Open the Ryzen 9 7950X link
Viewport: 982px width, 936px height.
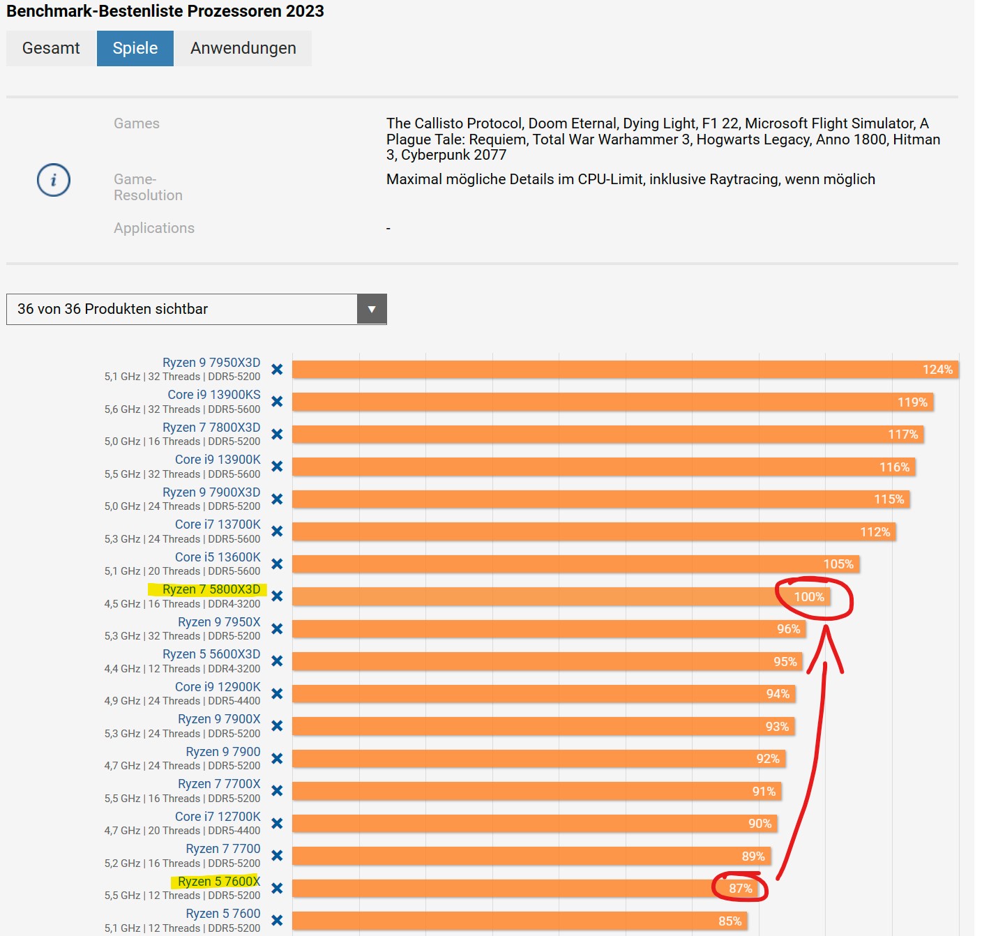click(x=219, y=622)
